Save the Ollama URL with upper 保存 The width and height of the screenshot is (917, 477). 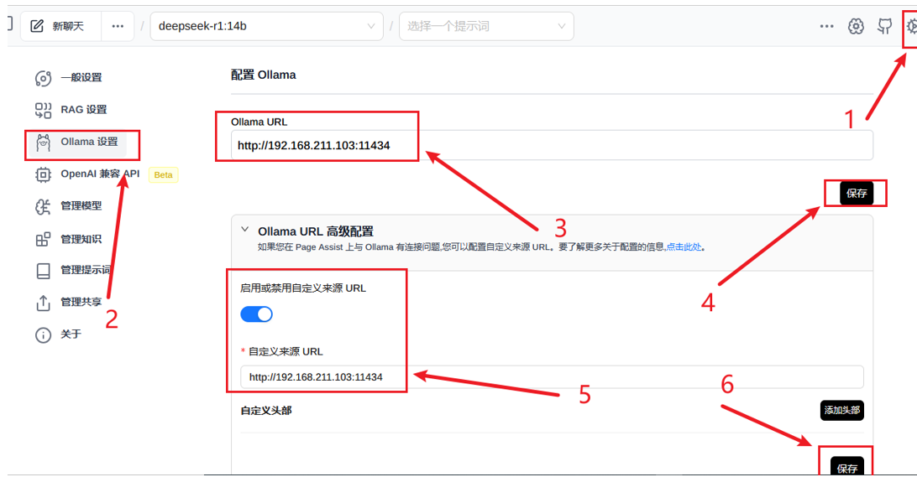(x=857, y=194)
